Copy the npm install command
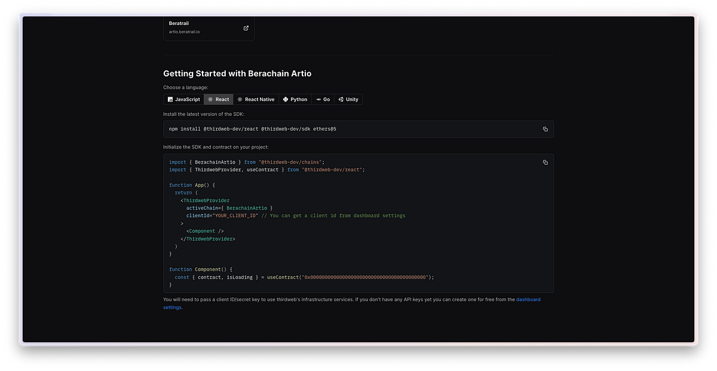The width and height of the screenshot is (717, 371). click(x=545, y=129)
